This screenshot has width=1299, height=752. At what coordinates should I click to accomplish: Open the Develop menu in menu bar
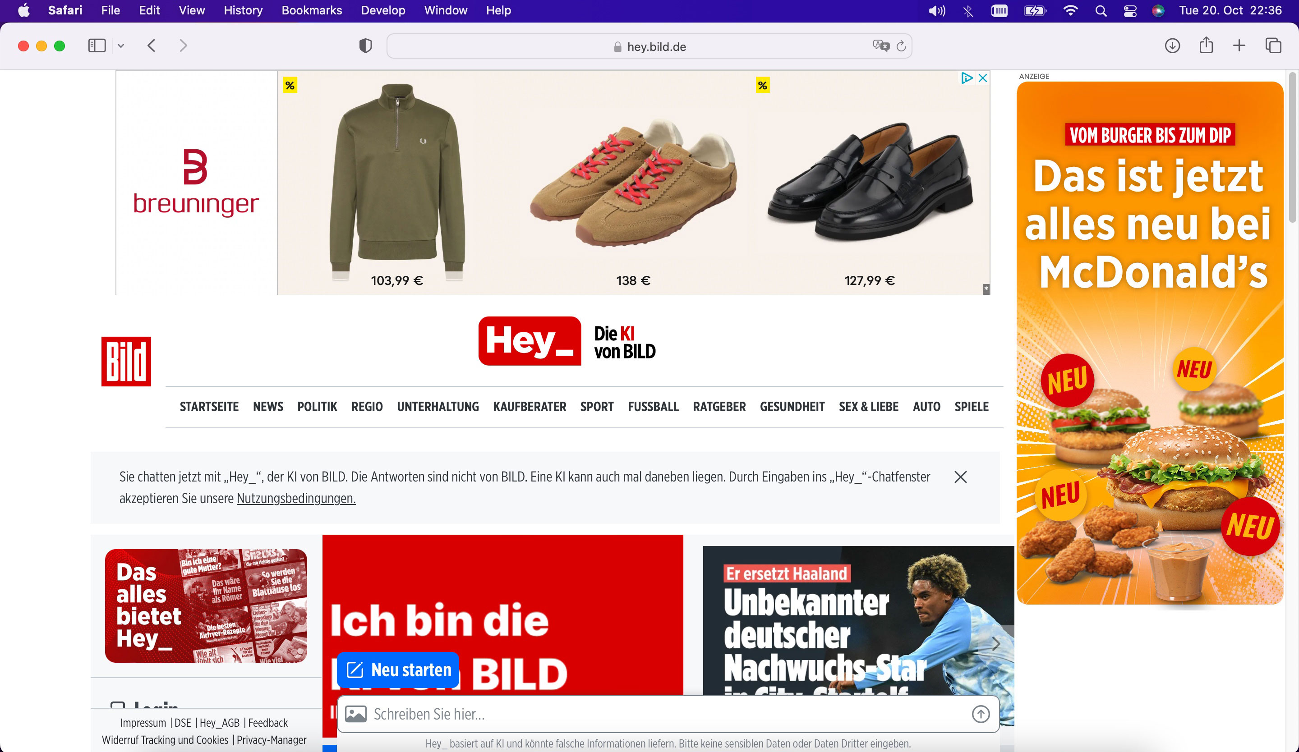coord(382,10)
